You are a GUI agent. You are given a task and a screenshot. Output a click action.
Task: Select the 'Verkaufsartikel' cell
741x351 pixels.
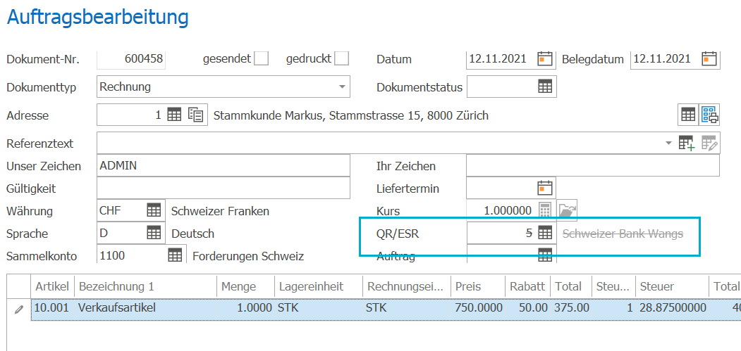pos(145,309)
